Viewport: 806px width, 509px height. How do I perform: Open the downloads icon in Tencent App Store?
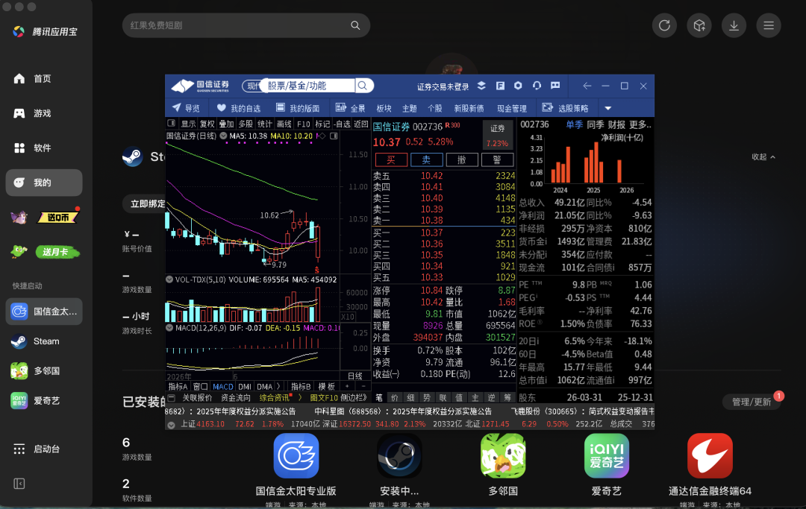pos(734,25)
